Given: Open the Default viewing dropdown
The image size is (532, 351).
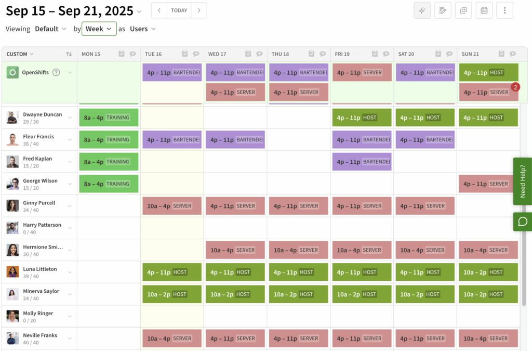Looking at the screenshot, I should tap(50, 29).
